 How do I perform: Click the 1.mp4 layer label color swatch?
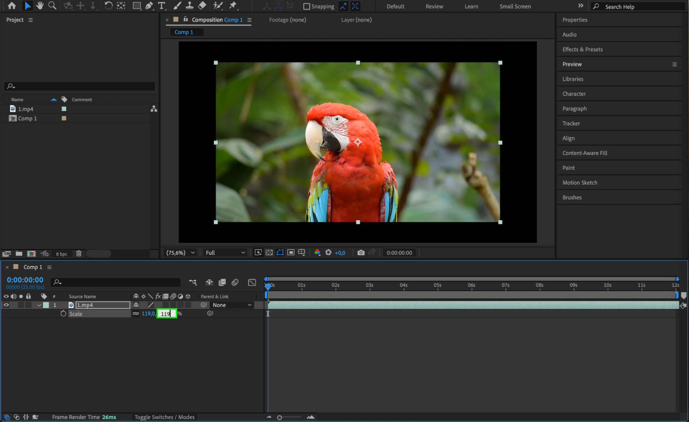coord(46,305)
